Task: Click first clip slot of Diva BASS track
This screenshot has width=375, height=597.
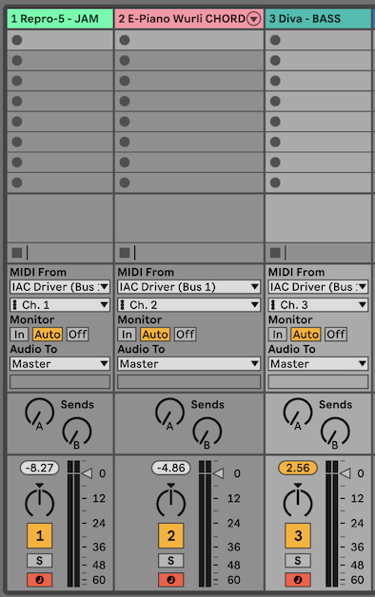Action: tap(318, 40)
